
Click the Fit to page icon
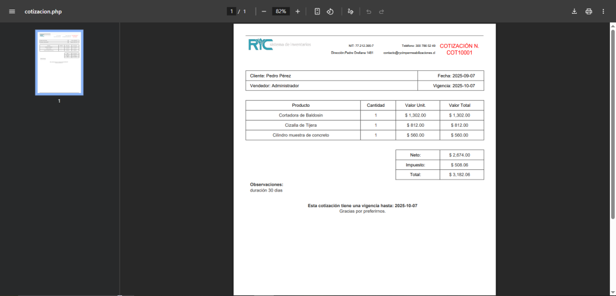coord(317,11)
